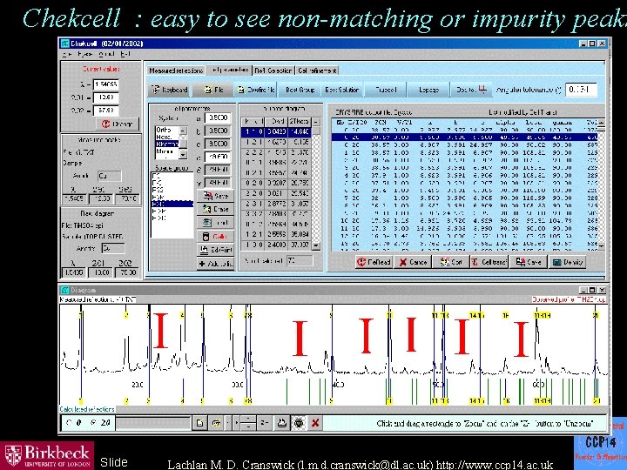Click the Ed/Print button
This screenshot has width=627, height=470.
pos(215,250)
